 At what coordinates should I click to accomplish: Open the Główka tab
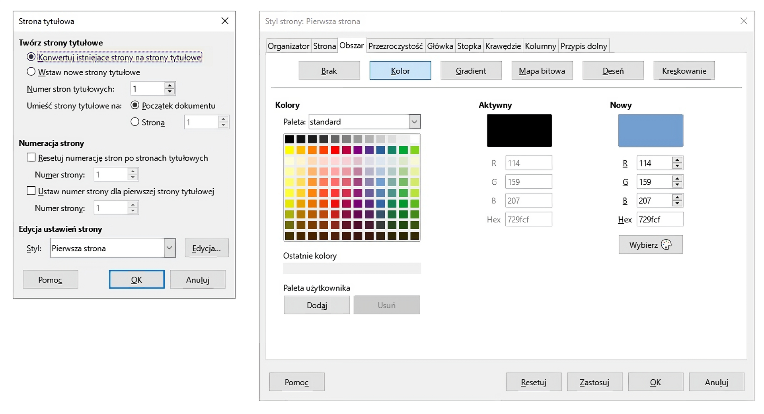[x=440, y=46]
